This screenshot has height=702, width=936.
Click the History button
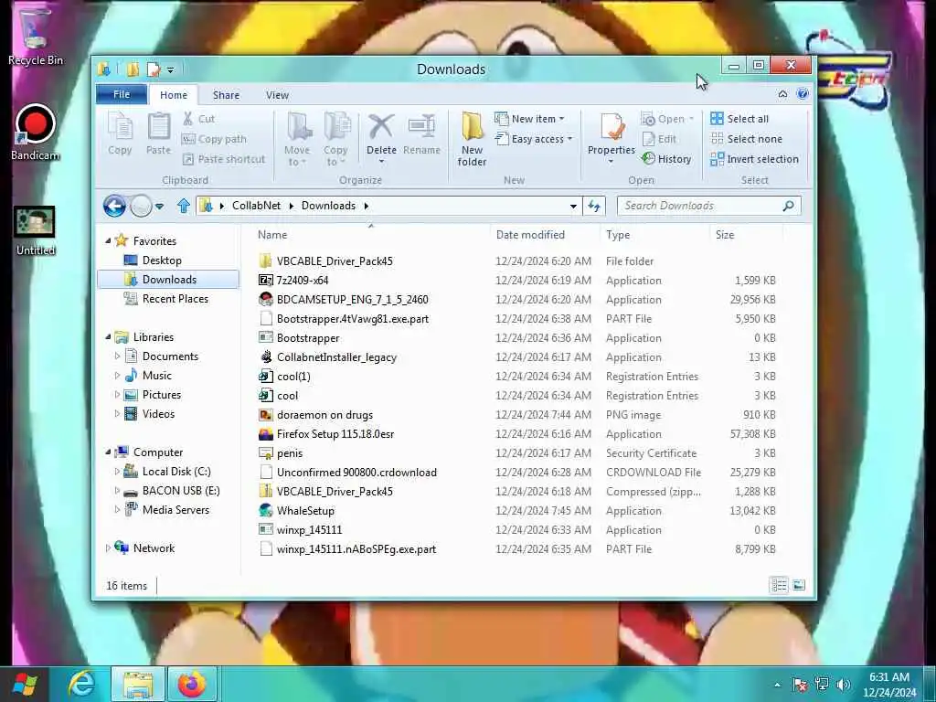point(666,159)
